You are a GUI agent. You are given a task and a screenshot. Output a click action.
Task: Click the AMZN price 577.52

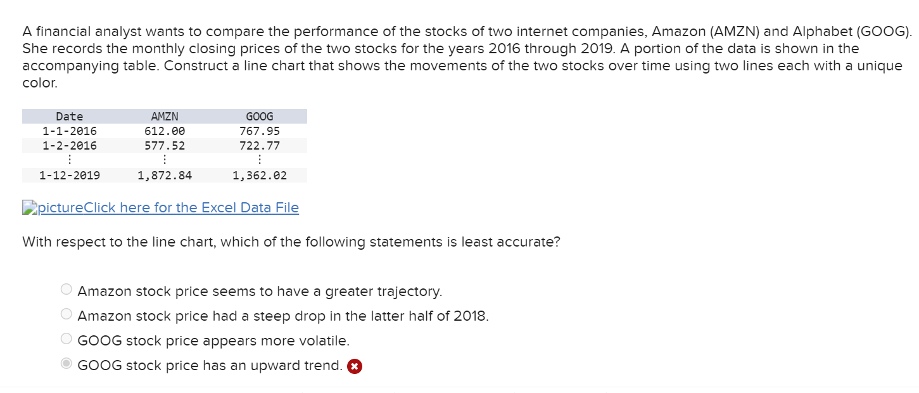[x=166, y=145]
